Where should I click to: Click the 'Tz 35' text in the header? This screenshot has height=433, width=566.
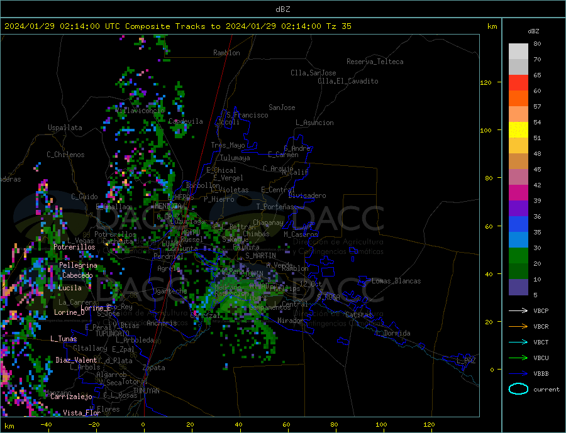(338, 26)
